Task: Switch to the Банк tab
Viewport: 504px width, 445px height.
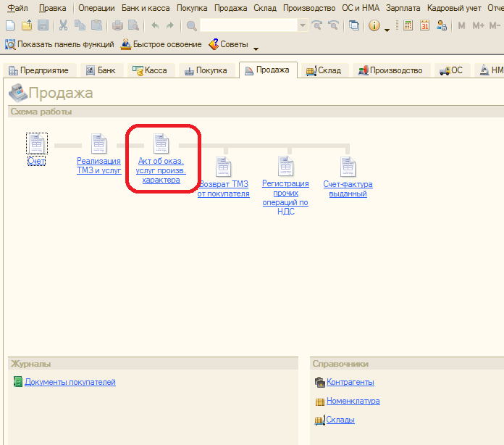Action: [x=100, y=70]
